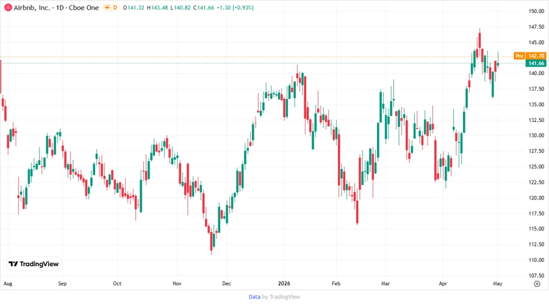Click the Mar label on time axis
This screenshot has width=549, height=304.
click(x=386, y=284)
